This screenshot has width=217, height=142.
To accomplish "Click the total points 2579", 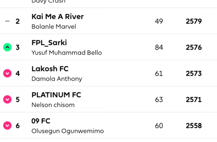I will click(193, 21).
